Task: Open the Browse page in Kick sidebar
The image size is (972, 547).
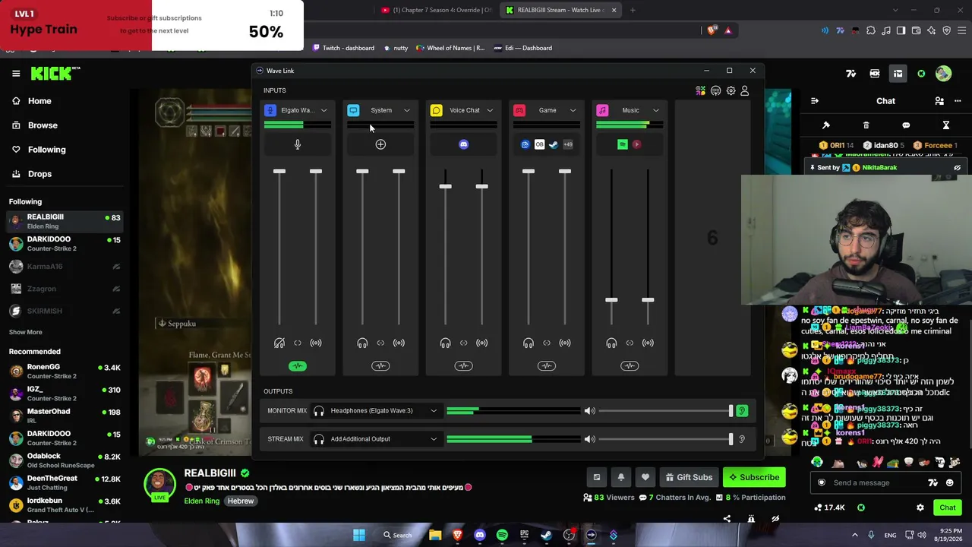Action: tap(35, 125)
